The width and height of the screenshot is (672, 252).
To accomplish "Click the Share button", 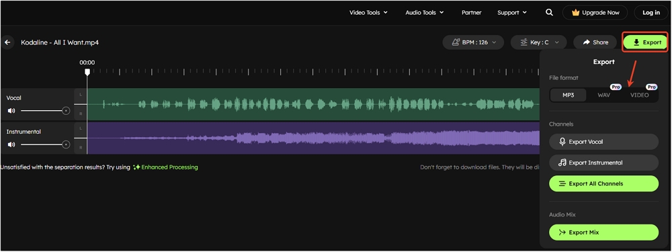I will click(595, 42).
